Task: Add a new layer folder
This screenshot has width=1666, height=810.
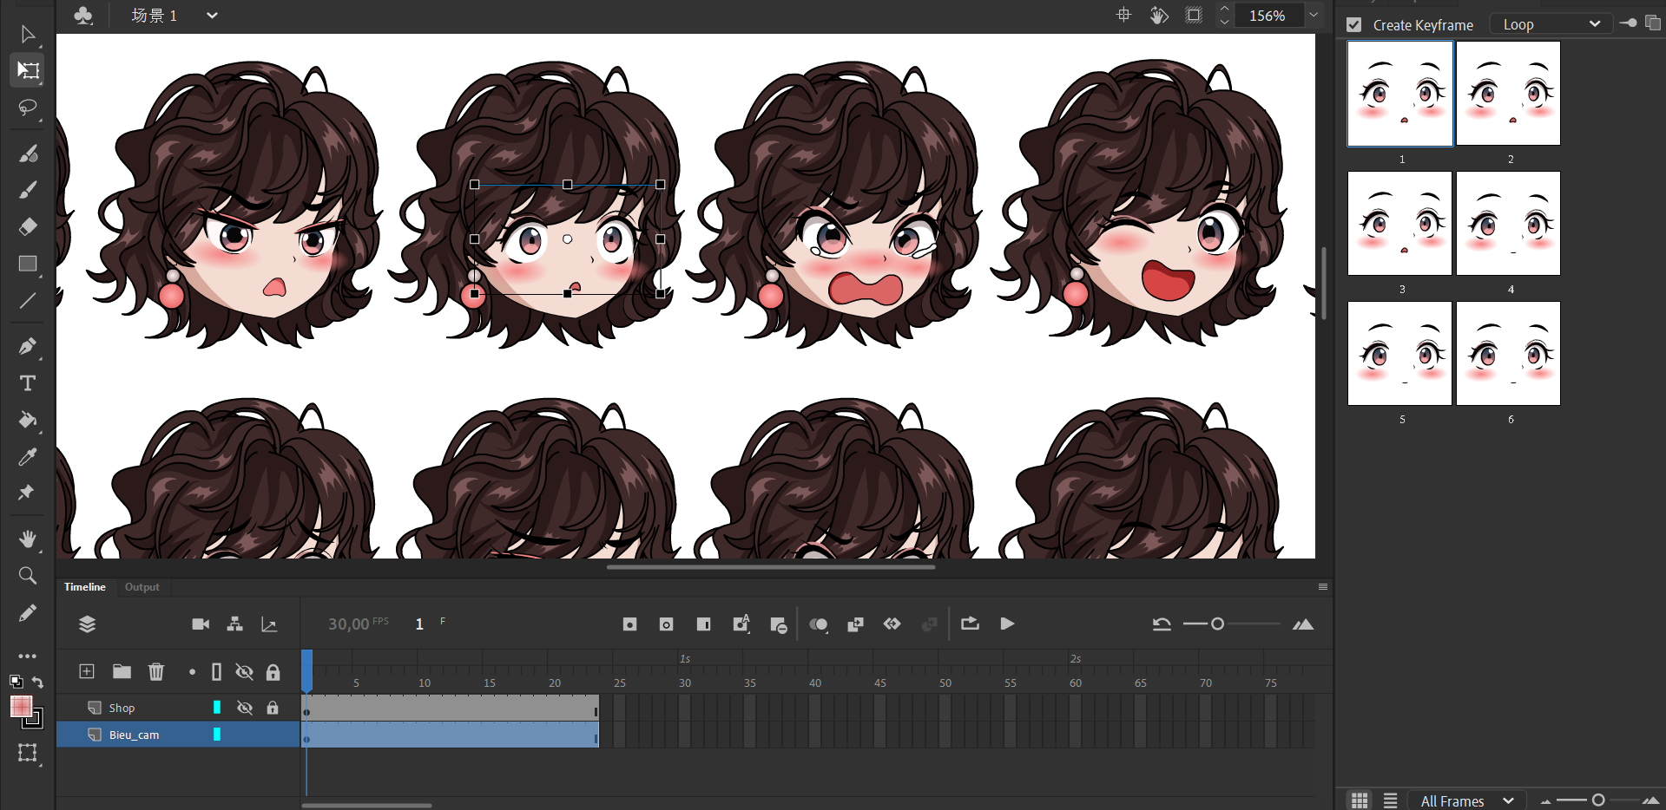Action: click(x=122, y=672)
